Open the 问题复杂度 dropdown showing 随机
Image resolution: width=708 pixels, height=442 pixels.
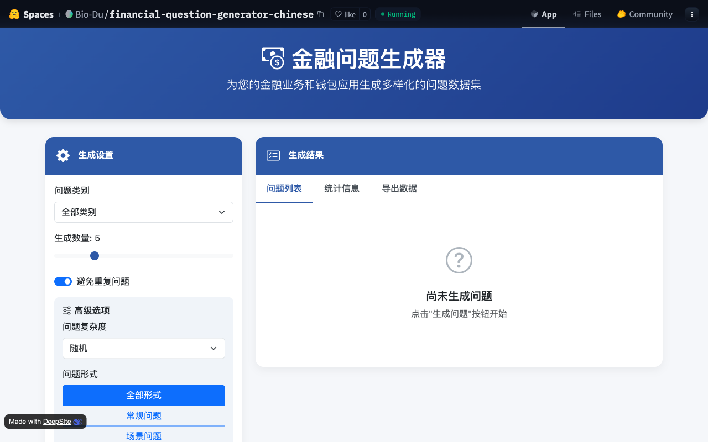144,349
